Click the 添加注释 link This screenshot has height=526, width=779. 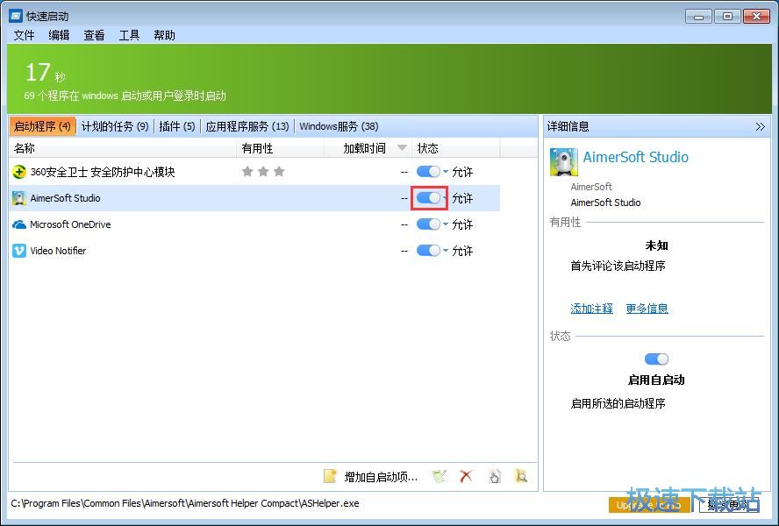tap(591, 309)
